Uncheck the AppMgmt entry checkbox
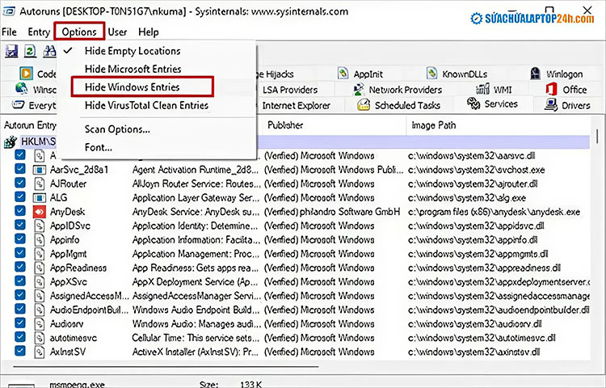606x388 pixels. click(20, 253)
